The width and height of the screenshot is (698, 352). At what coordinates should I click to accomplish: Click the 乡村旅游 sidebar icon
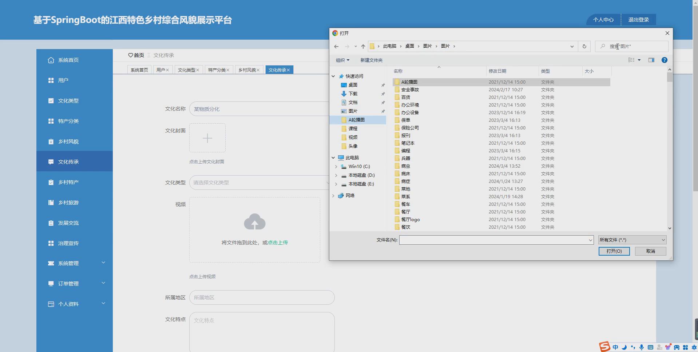(x=51, y=203)
